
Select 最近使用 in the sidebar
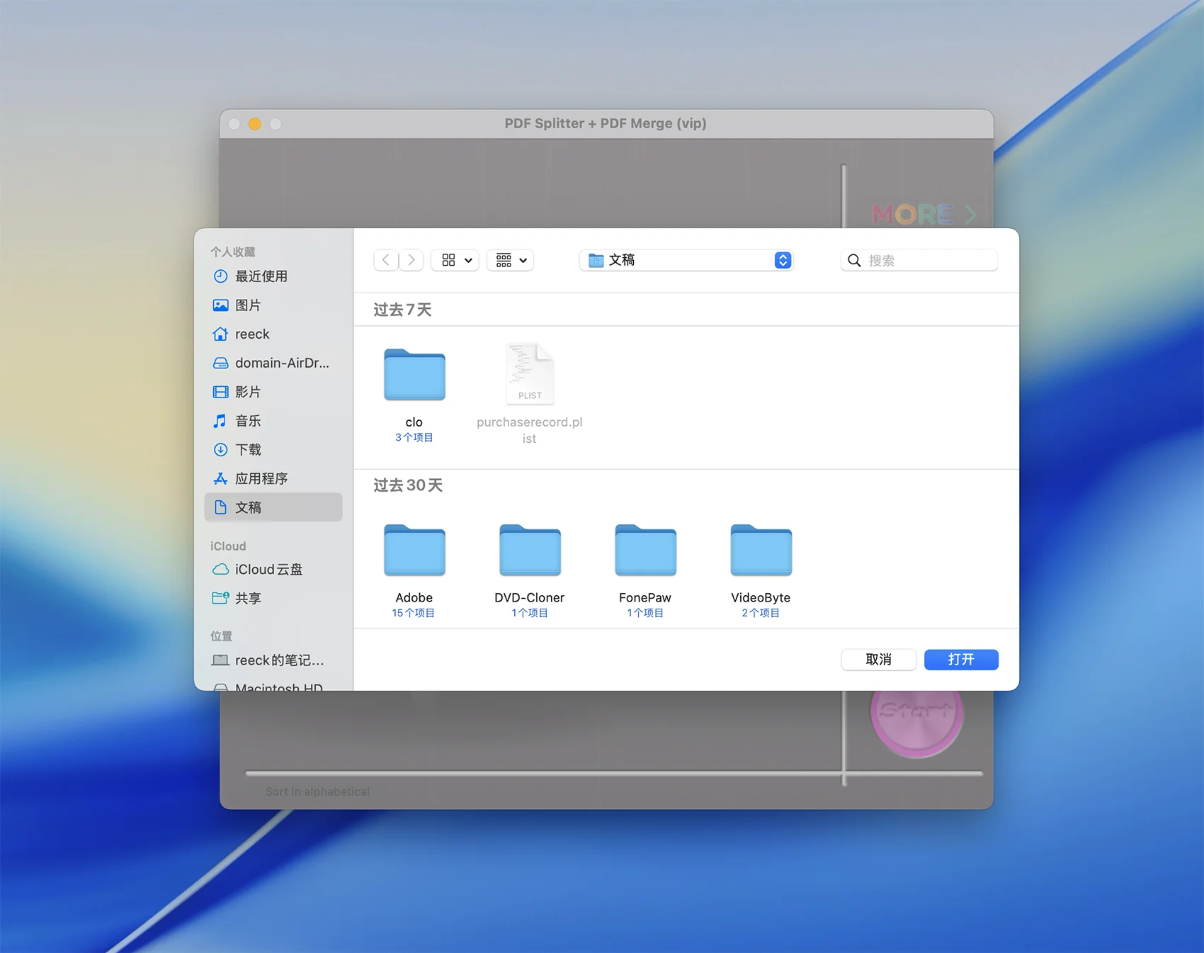[261, 276]
